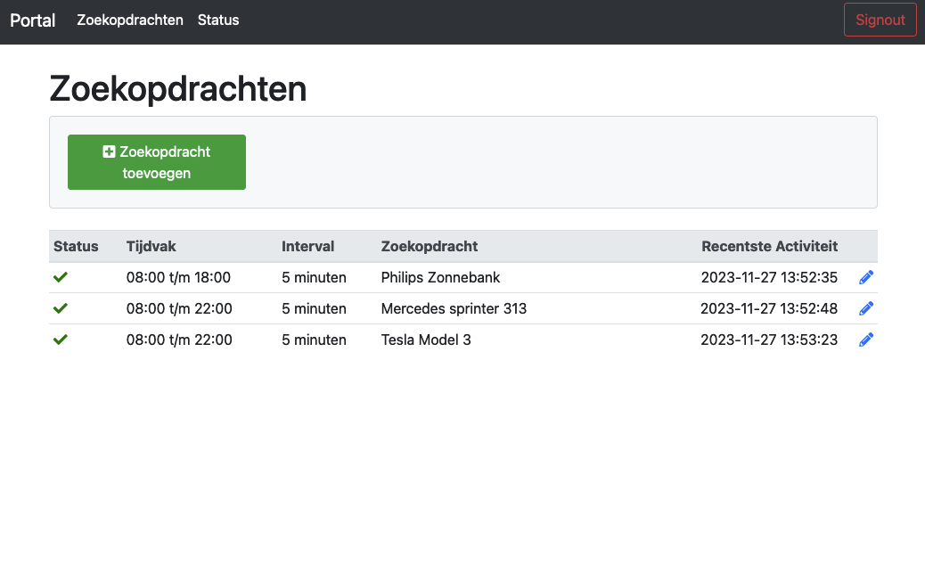Select the Mercedes sprinter 313 row text
Viewport: 925px width, 573px height.
pos(454,309)
